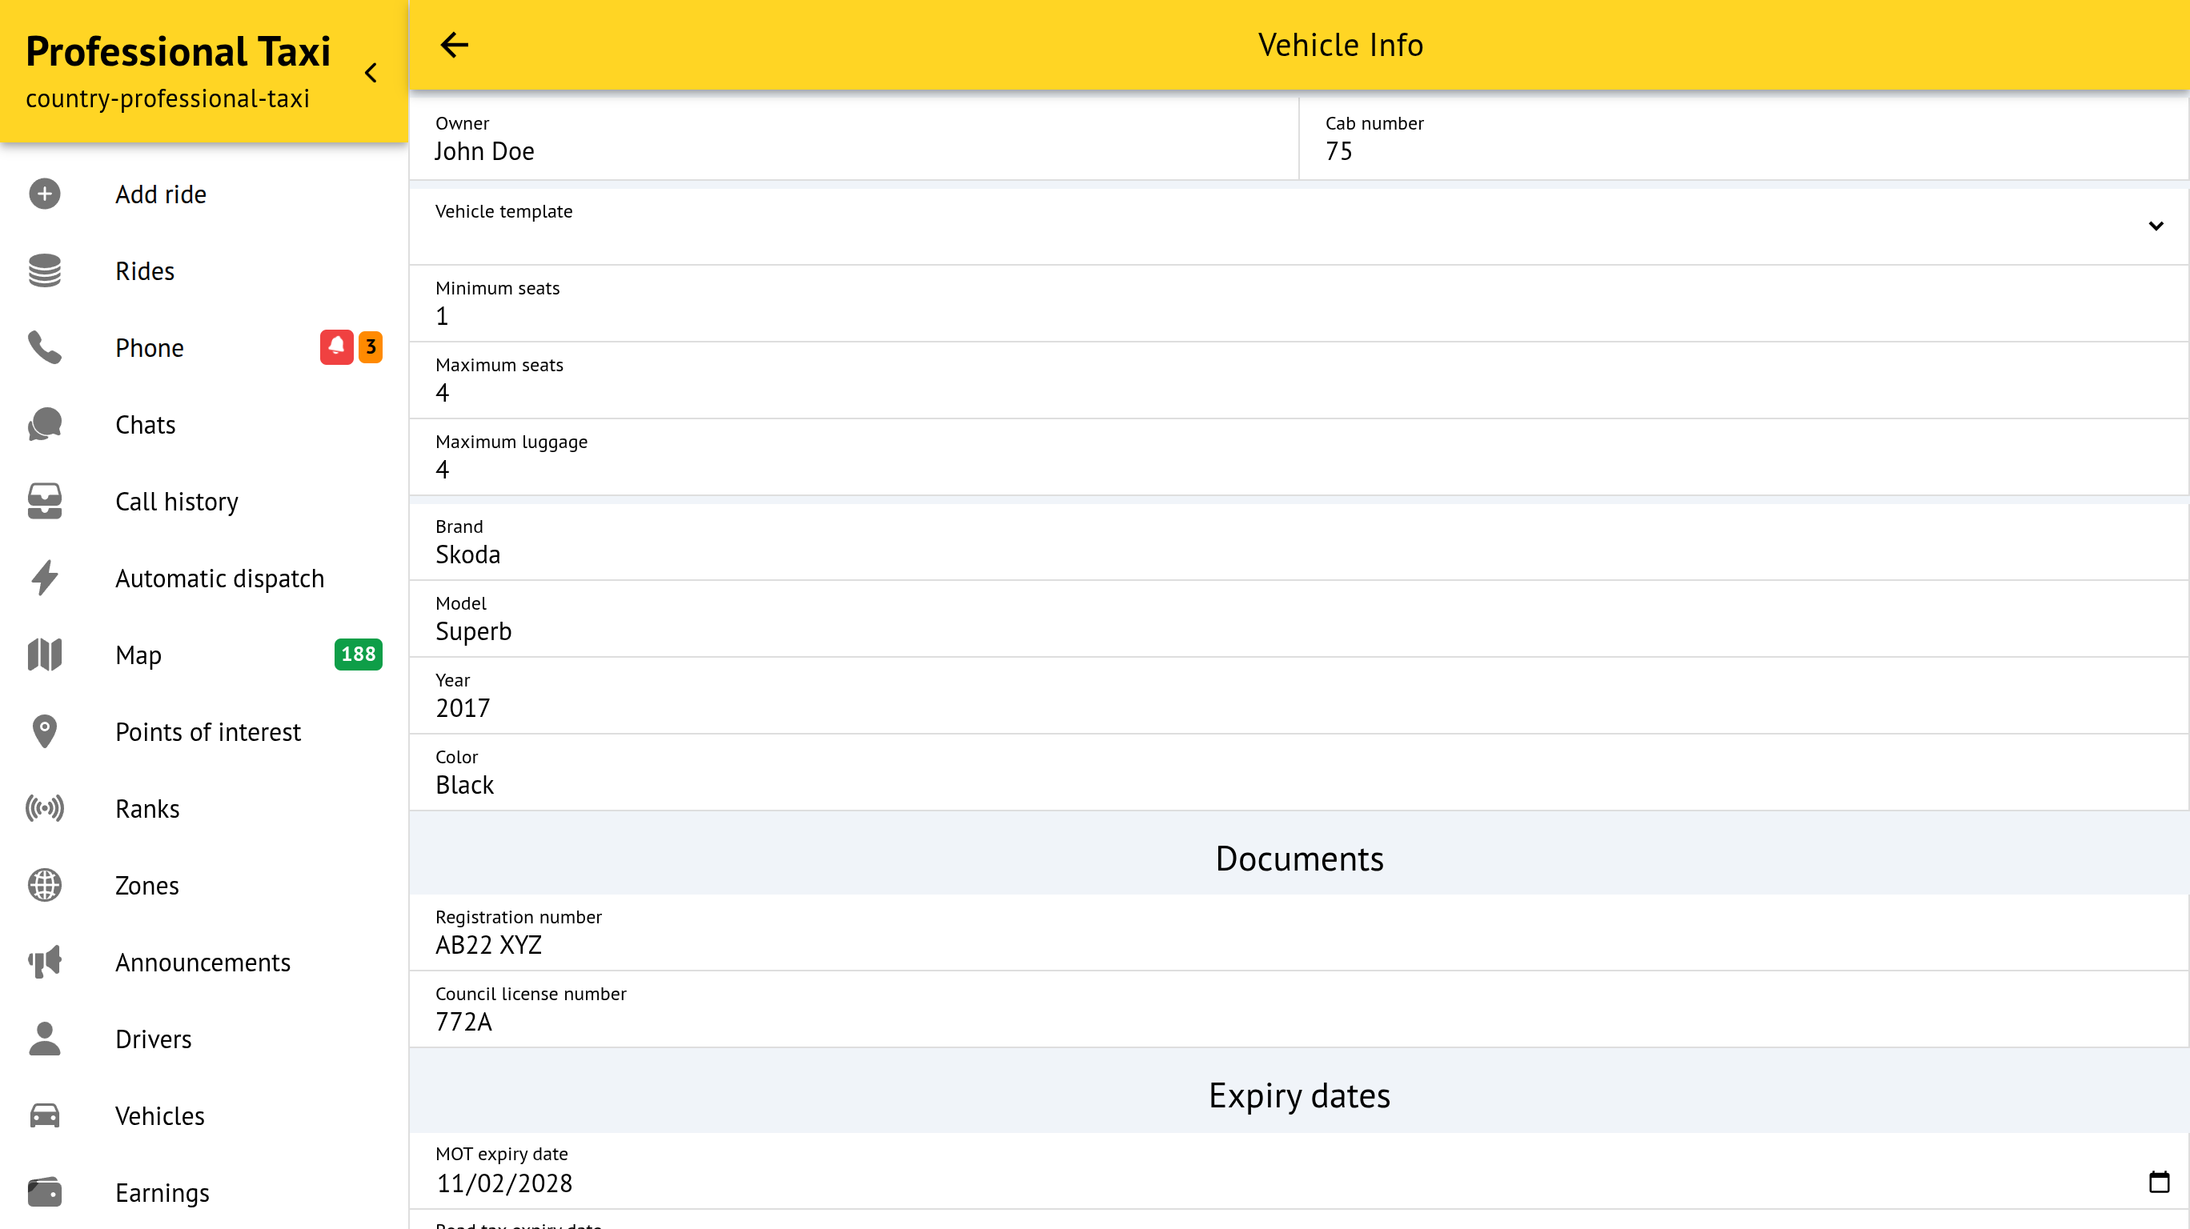Click the orange 3 Phone badge
This screenshot has height=1229, width=2190.
coord(371,346)
